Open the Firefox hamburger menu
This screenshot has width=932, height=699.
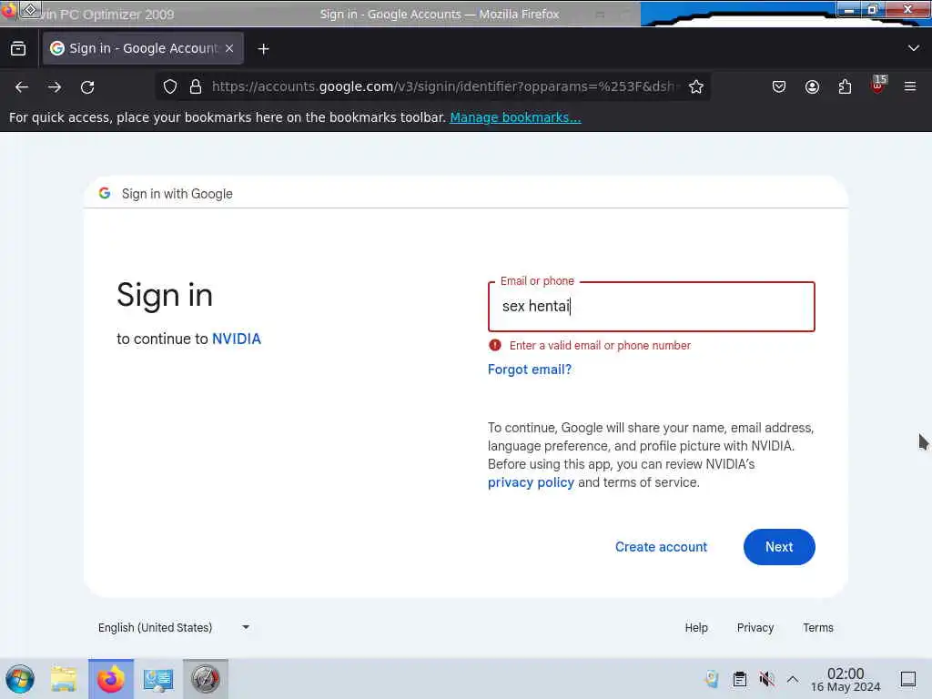coord(910,86)
